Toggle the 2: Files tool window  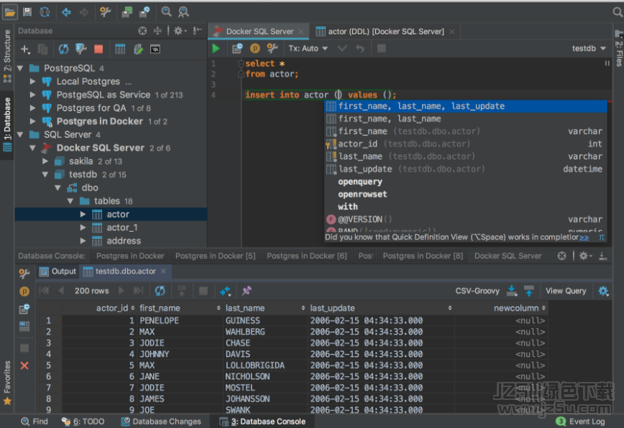click(619, 49)
